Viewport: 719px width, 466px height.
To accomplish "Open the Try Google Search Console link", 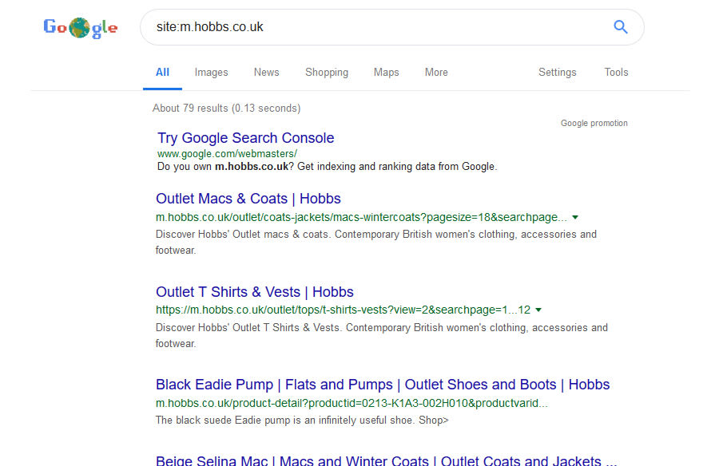I will pyautogui.click(x=246, y=138).
